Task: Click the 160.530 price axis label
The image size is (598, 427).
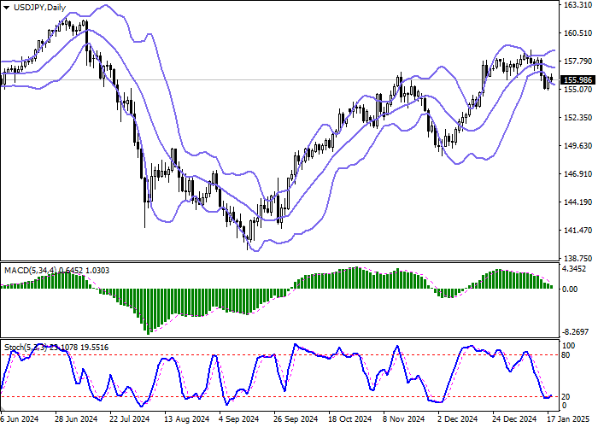Action: pos(579,33)
